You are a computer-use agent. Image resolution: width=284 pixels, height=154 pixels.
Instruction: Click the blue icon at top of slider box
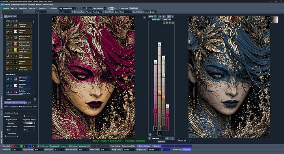coord(170,23)
